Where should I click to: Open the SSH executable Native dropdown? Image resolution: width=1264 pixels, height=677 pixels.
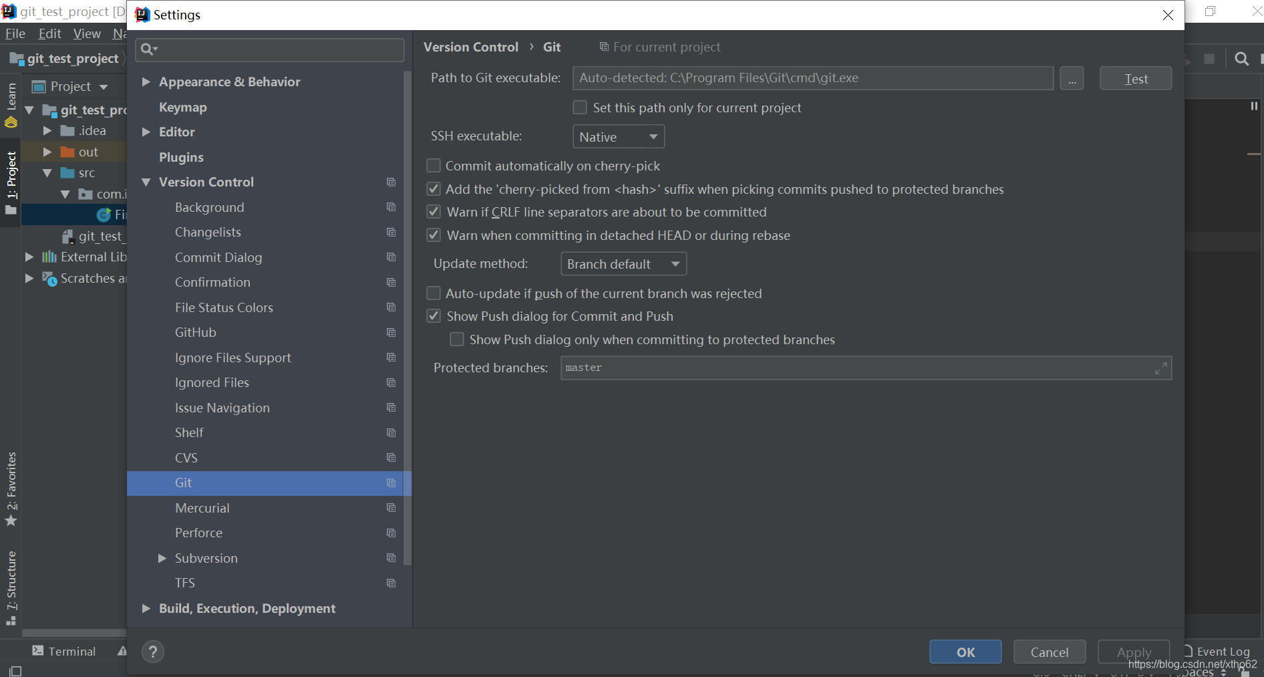619,136
